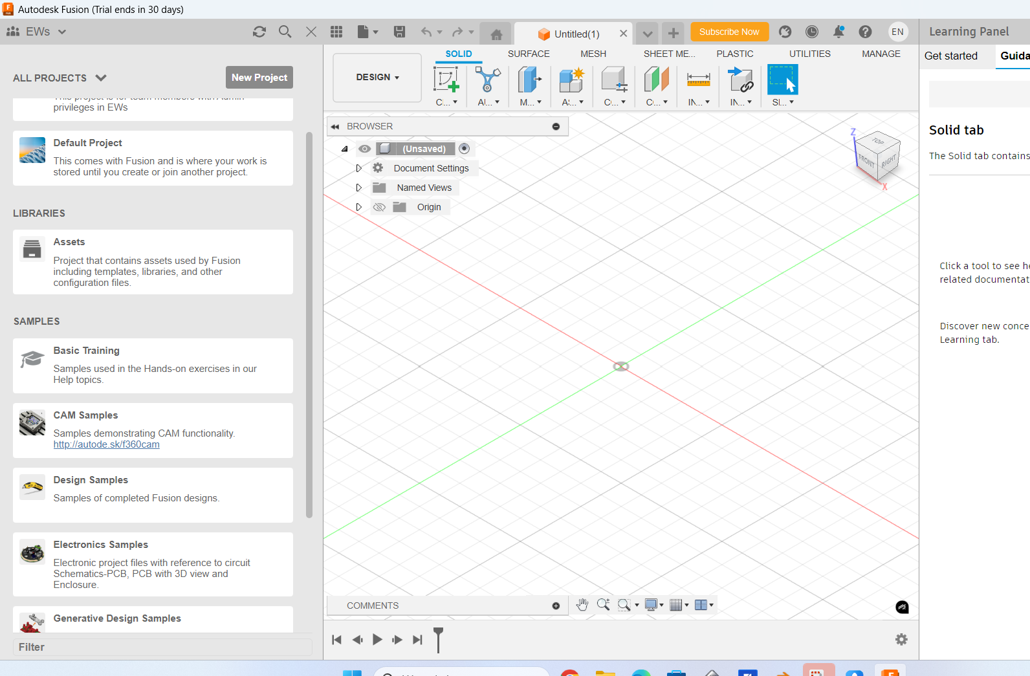
Task: Click the Insert derive icon
Action: tap(740, 80)
